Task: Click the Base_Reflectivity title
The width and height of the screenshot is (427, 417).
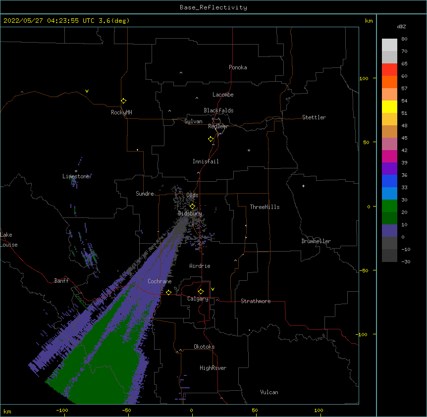Action: click(213, 7)
